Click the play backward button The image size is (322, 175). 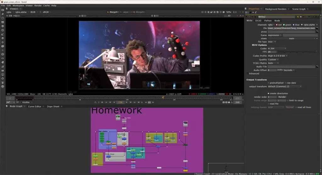tap(114, 102)
